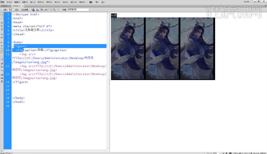The width and height of the screenshot is (267, 154).
Task: Open the 命令(C) menu
Action: point(57,2)
